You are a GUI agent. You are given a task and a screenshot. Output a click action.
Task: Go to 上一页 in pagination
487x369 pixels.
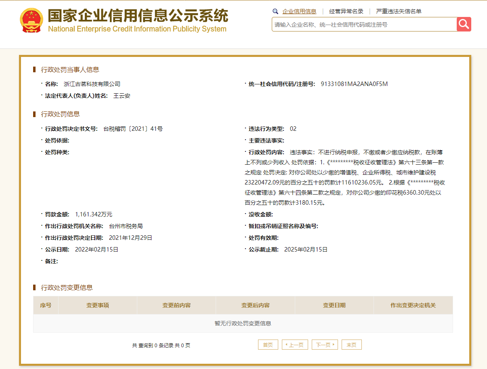click(x=295, y=345)
